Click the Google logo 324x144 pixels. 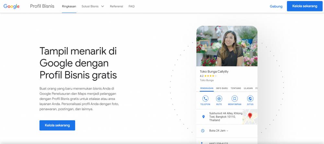(x=12, y=6)
